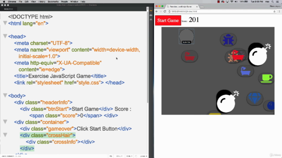
Task: Open a new Chrome tab
Action: 202,7
